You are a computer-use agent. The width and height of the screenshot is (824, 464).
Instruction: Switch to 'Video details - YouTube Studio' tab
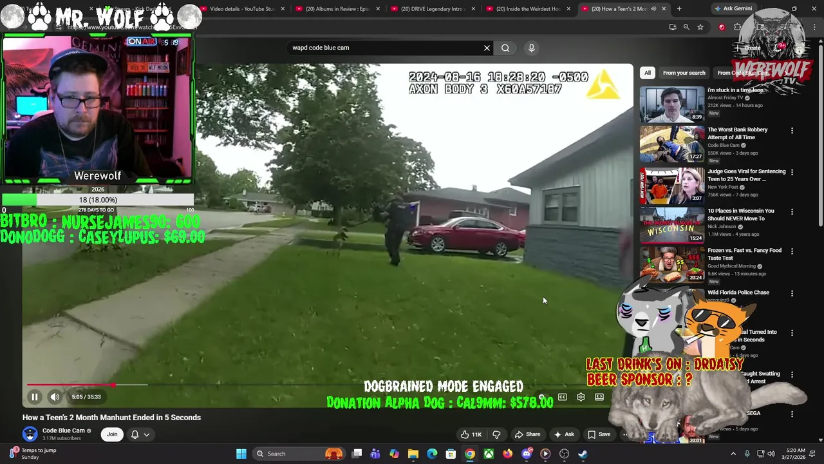click(241, 8)
